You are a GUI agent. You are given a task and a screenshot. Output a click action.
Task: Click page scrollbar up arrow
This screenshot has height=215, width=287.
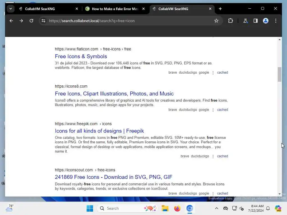(279, 39)
